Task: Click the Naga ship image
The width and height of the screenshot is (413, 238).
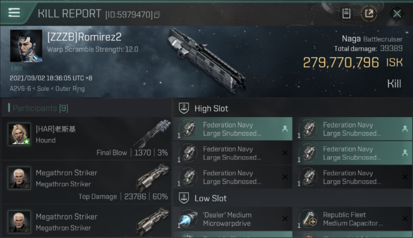Action: click(207, 60)
